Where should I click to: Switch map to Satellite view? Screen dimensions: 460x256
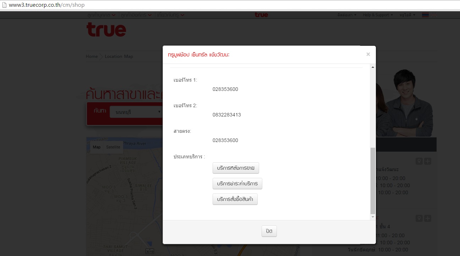[113, 147]
